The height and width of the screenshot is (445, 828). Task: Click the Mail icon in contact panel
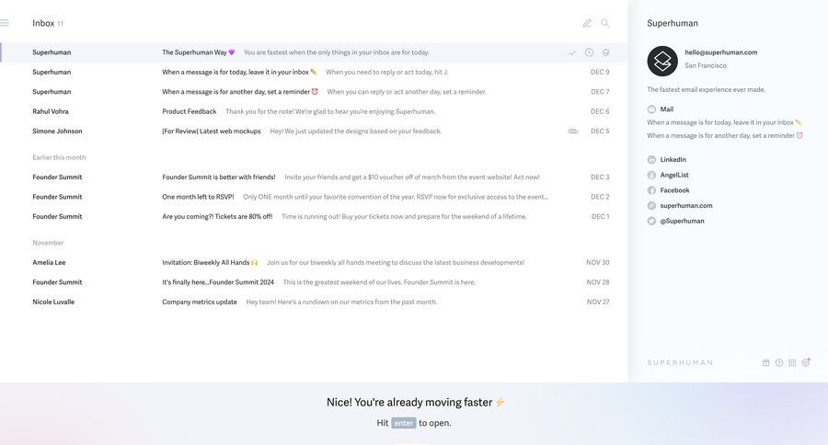651,109
